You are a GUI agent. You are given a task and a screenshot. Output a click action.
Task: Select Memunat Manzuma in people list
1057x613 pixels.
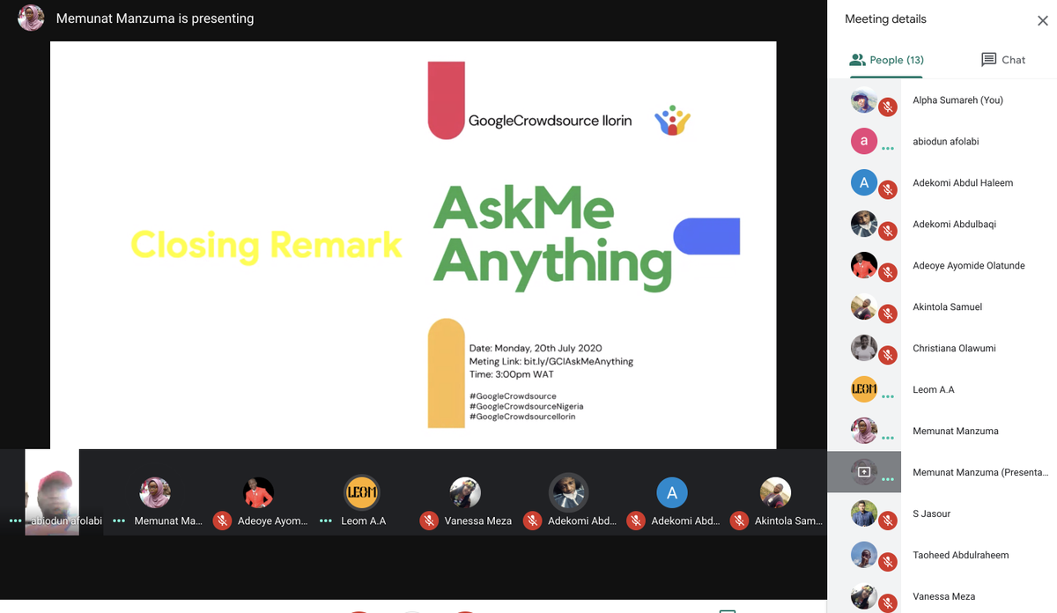point(955,432)
